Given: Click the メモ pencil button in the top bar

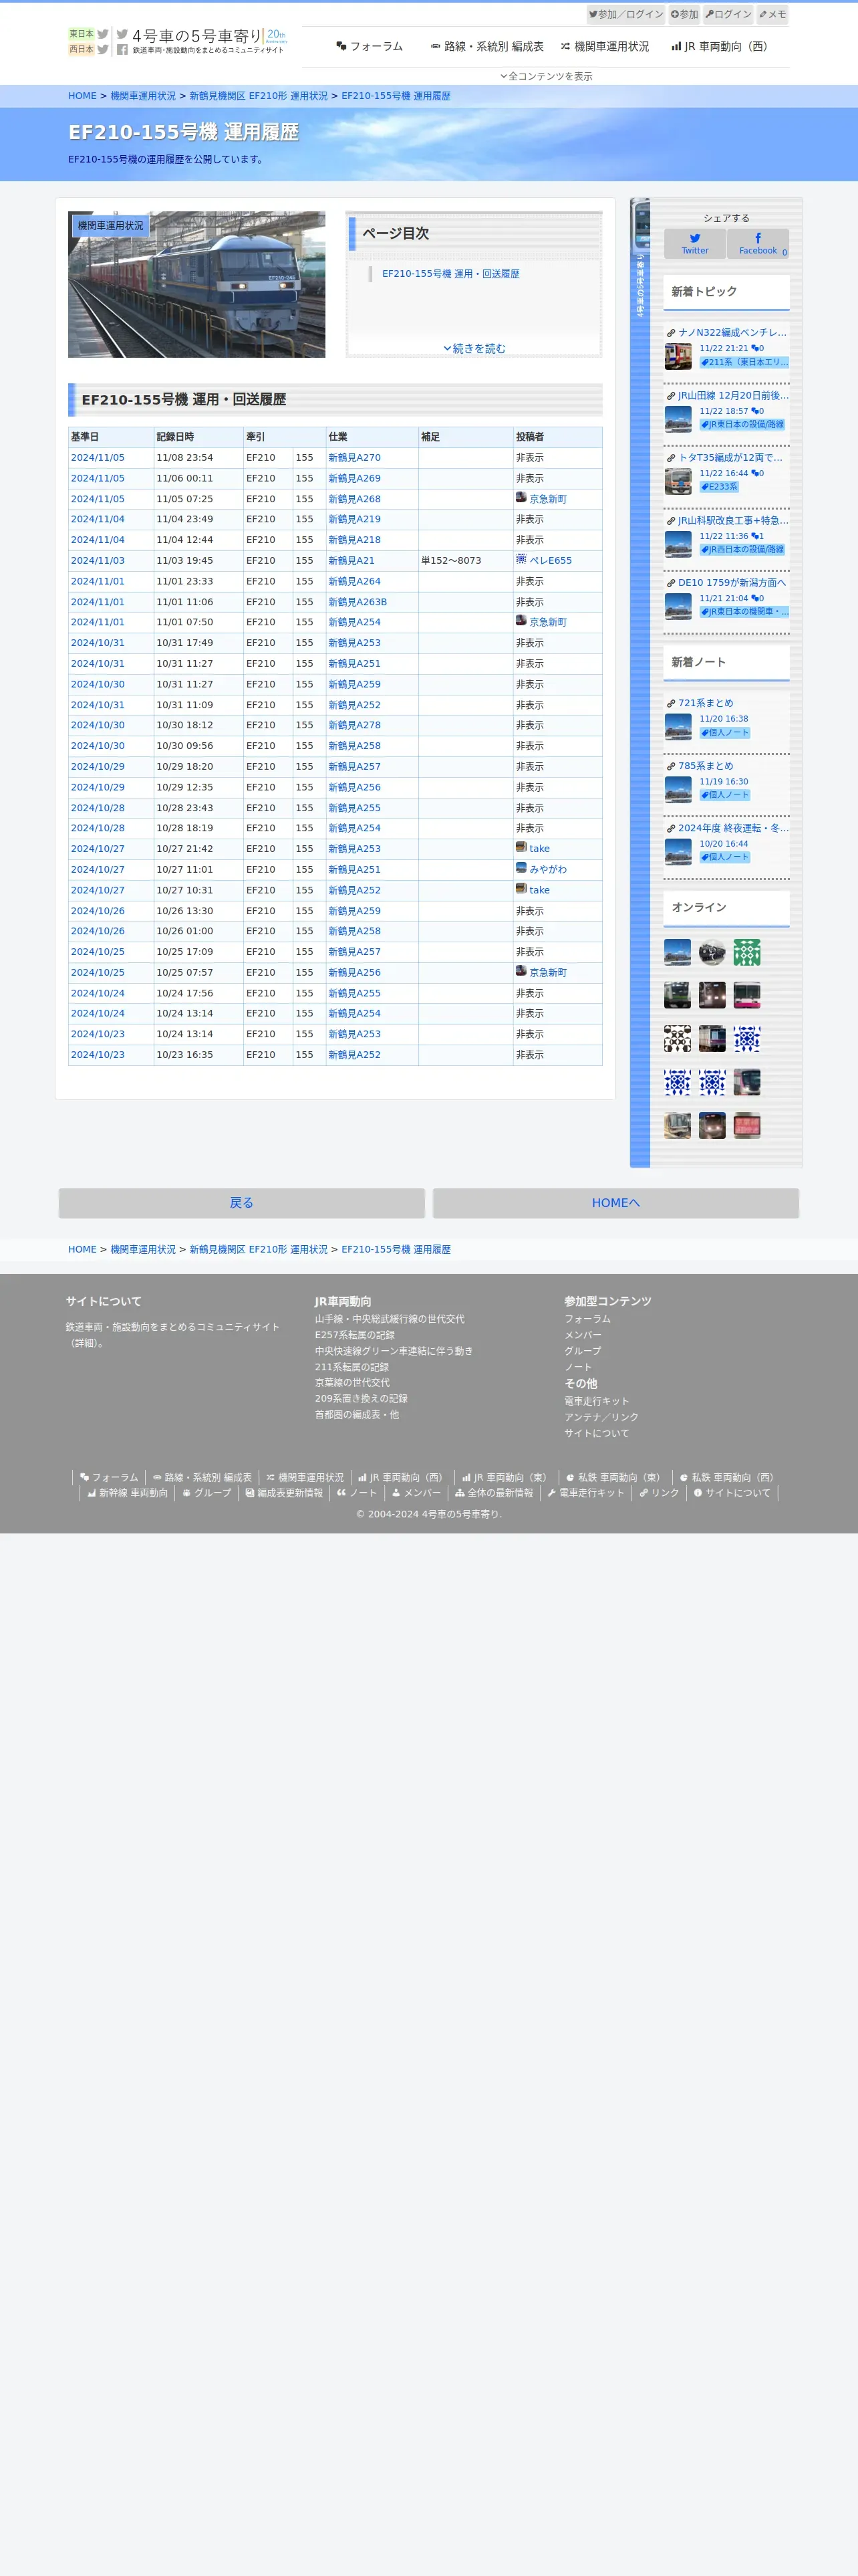Looking at the screenshot, I should (772, 14).
